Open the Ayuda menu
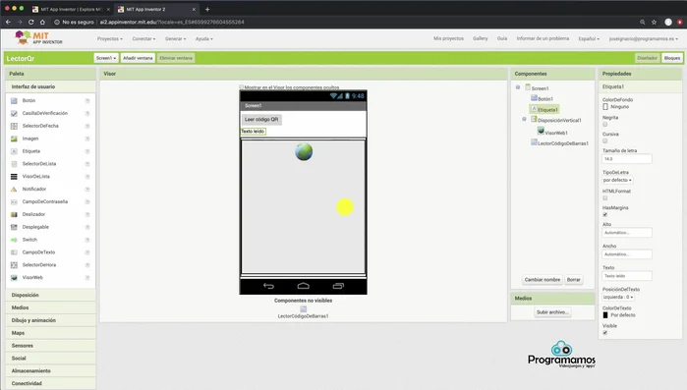Viewport: 687px width, 390px height. (x=204, y=38)
